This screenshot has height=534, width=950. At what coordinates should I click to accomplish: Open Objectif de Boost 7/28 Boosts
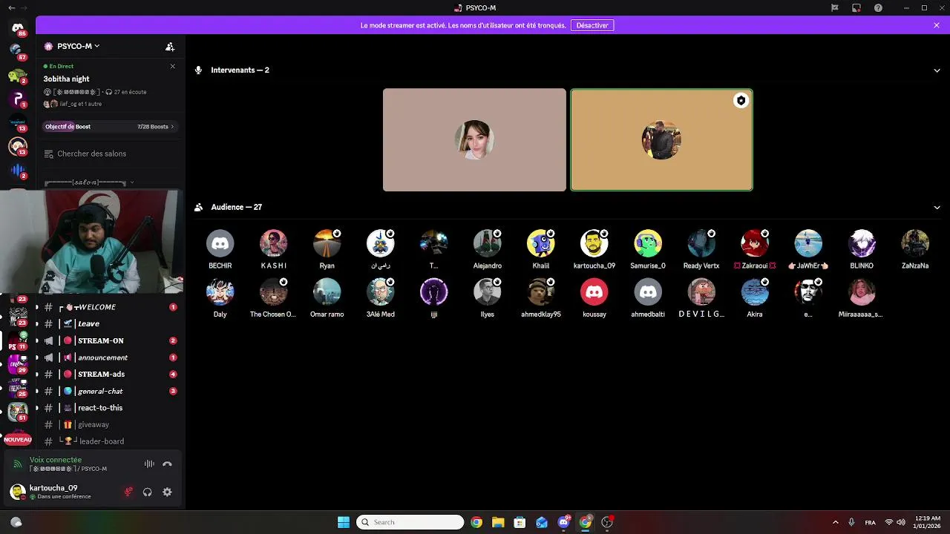coord(109,127)
